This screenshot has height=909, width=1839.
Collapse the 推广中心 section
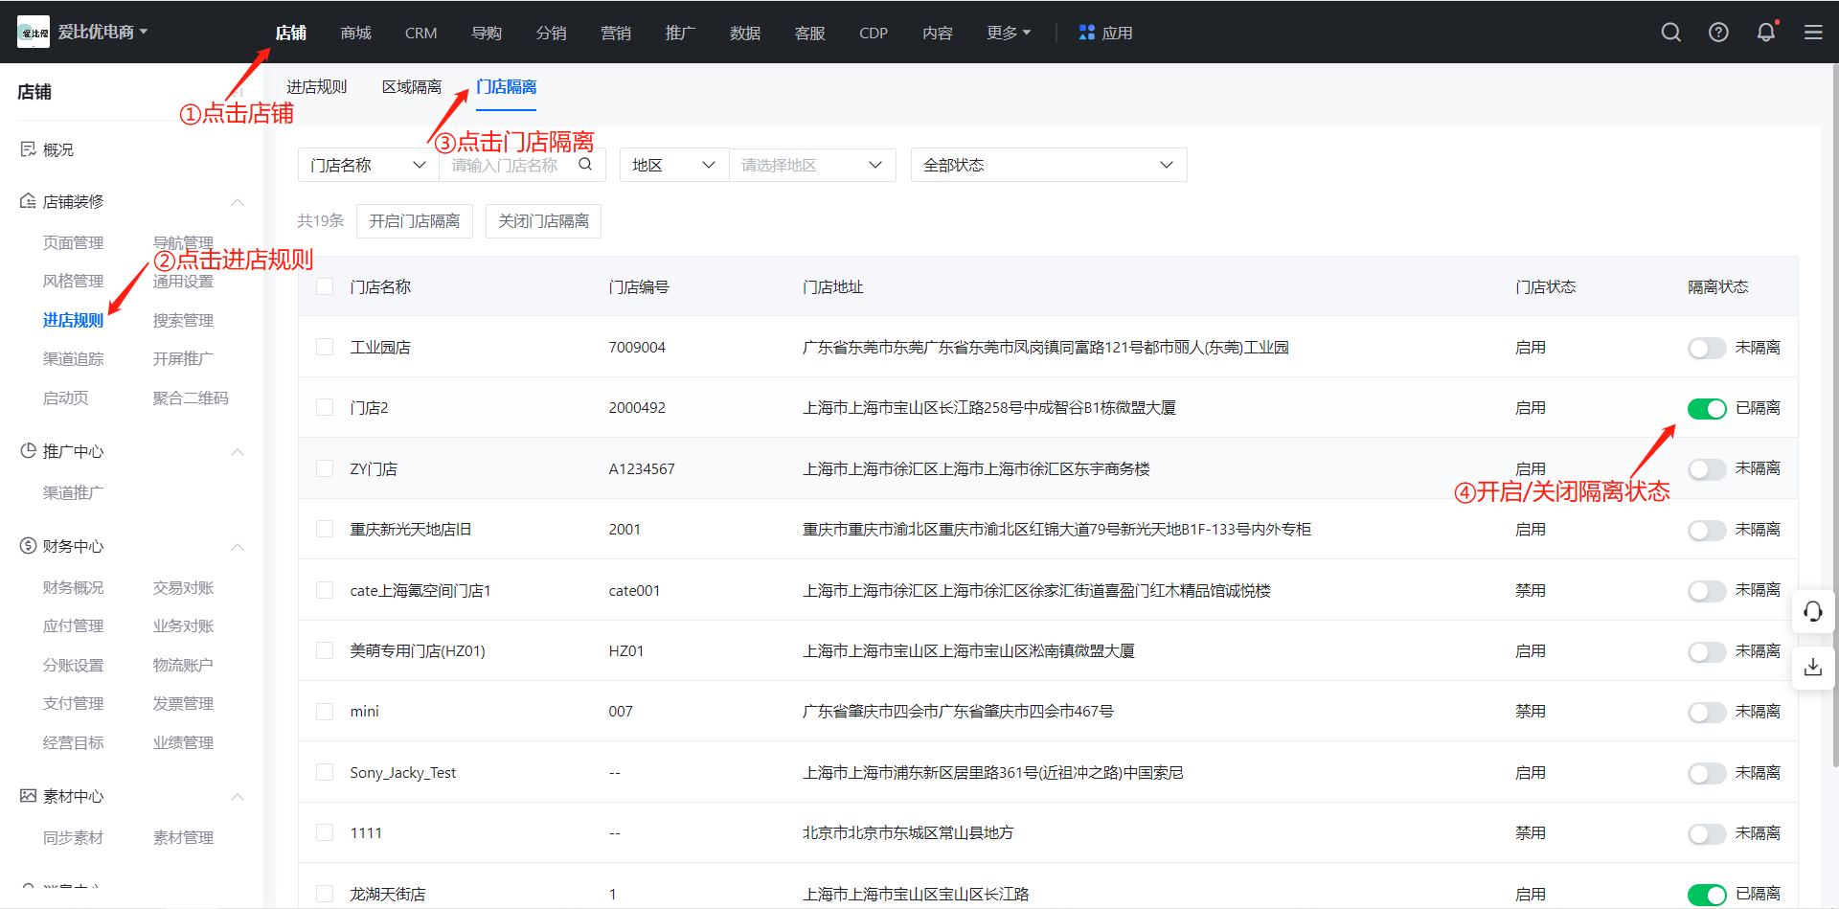point(238,452)
